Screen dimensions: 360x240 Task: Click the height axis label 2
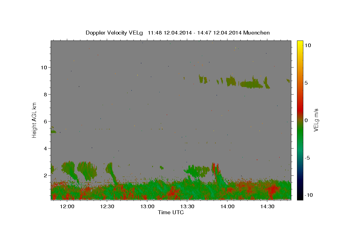46,175
